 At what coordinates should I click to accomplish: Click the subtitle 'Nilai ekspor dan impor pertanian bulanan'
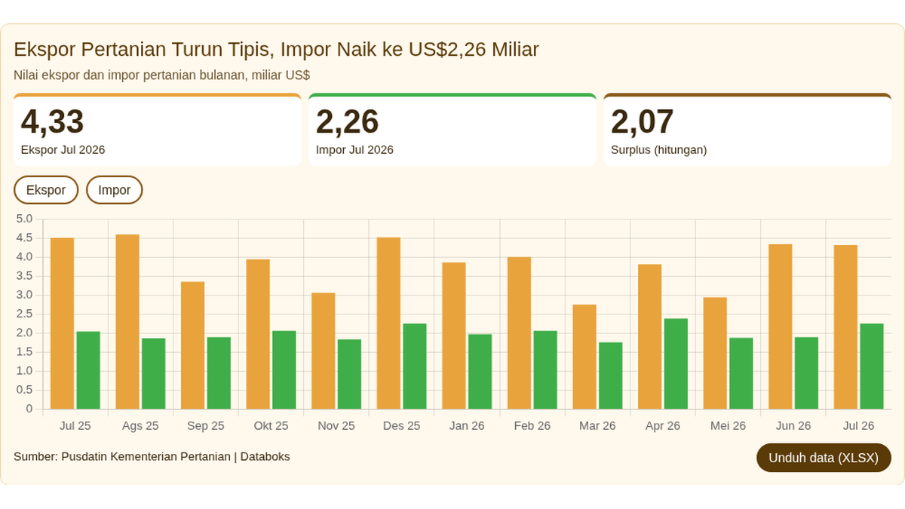pos(161,75)
